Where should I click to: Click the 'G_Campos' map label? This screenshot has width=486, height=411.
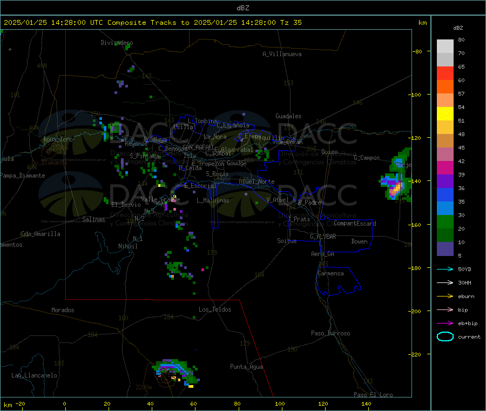click(367, 158)
